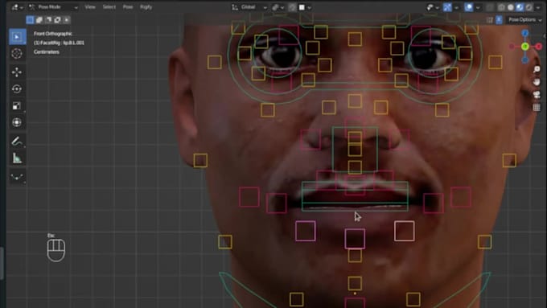Click the Front Orthographic view label
Screen dimensions: 547x308
[x=53, y=34]
